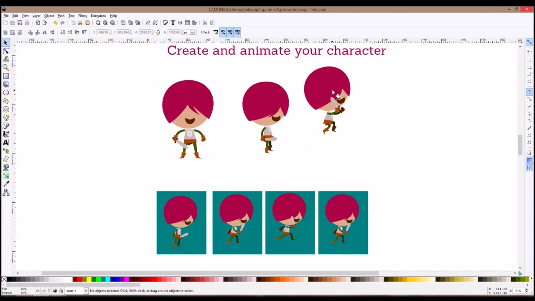The height and width of the screenshot is (301, 535).
Task: Select the Zoom magnifier tool
Action: tap(6, 68)
